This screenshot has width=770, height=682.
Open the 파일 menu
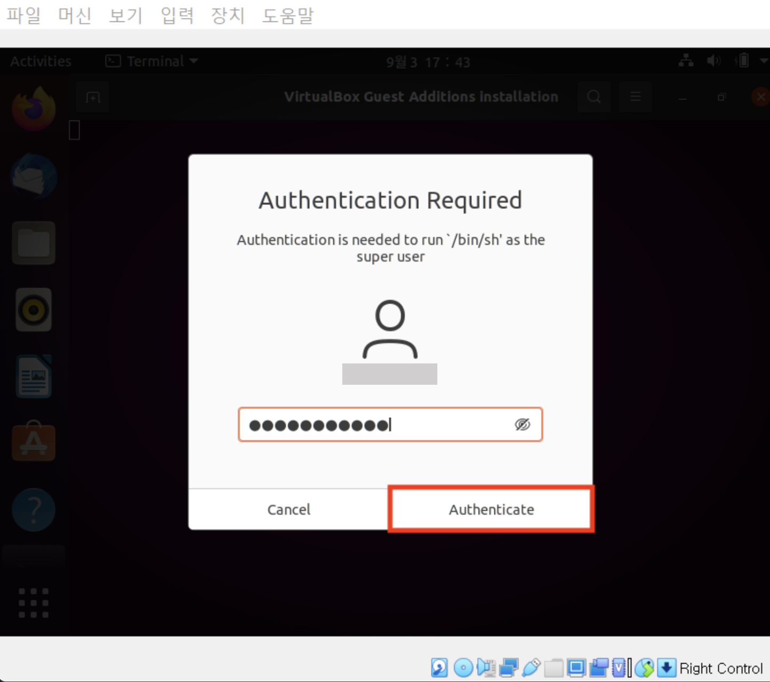23,15
